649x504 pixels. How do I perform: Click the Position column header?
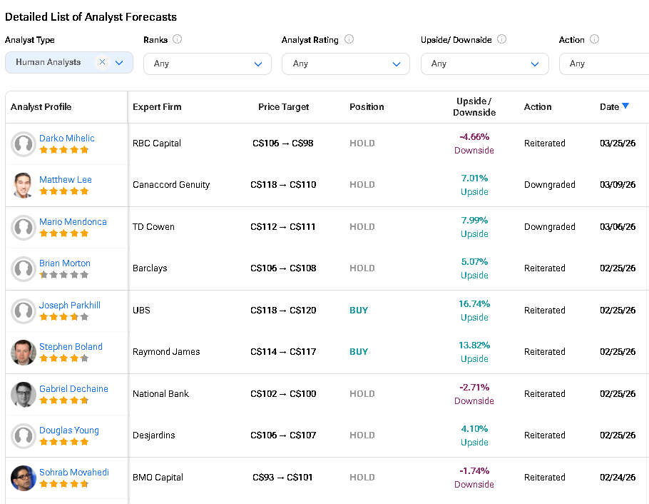(x=367, y=106)
